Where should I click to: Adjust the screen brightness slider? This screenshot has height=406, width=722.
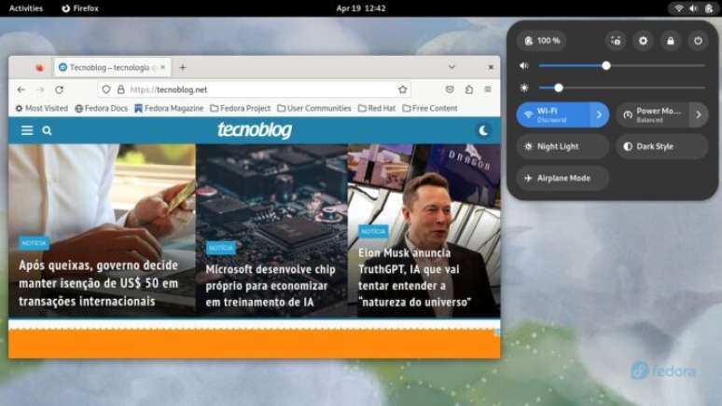point(621,88)
